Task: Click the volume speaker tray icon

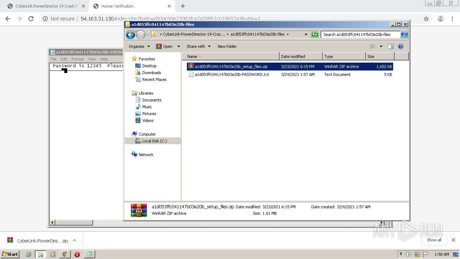Action: [x=409, y=254]
